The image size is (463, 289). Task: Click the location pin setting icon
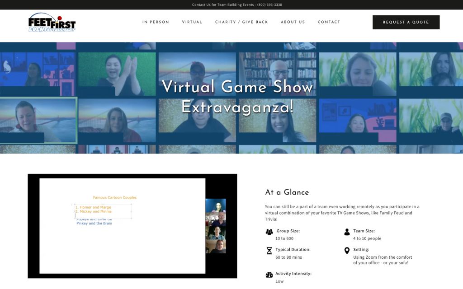click(347, 251)
